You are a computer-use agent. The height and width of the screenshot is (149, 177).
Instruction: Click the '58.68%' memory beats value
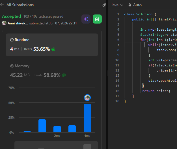click(52, 75)
